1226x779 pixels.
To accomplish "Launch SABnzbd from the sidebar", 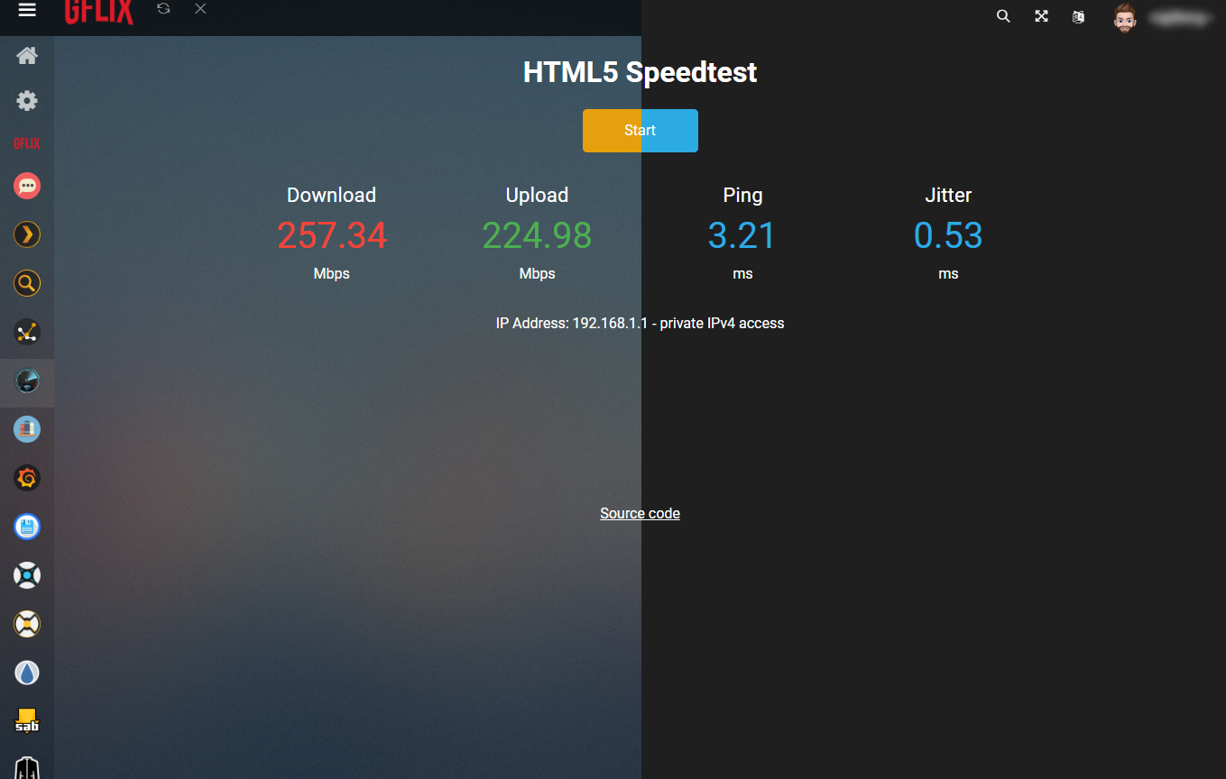I will 27,720.
